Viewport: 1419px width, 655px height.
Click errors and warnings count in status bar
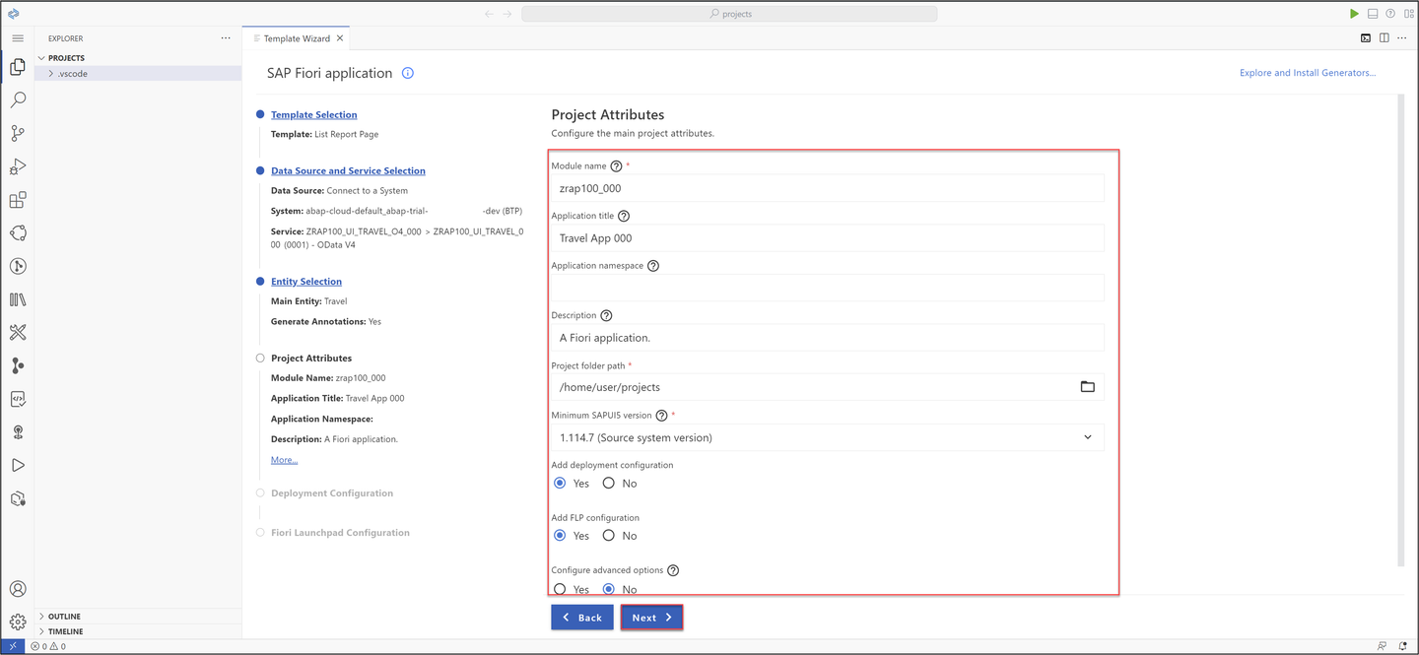tap(48, 646)
